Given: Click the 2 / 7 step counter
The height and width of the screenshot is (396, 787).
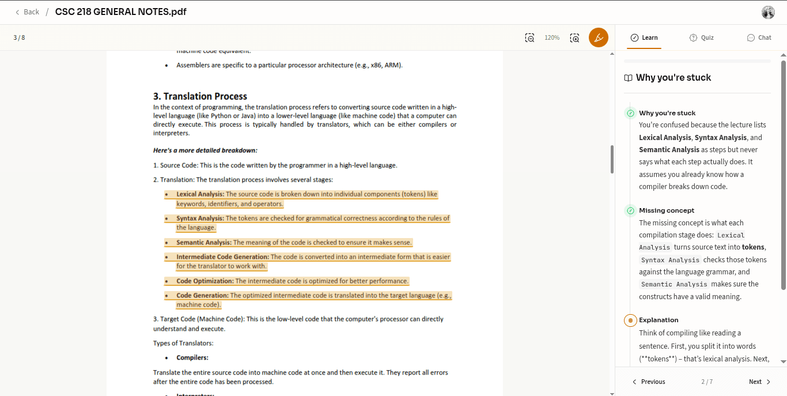Looking at the screenshot, I should coord(707,382).
